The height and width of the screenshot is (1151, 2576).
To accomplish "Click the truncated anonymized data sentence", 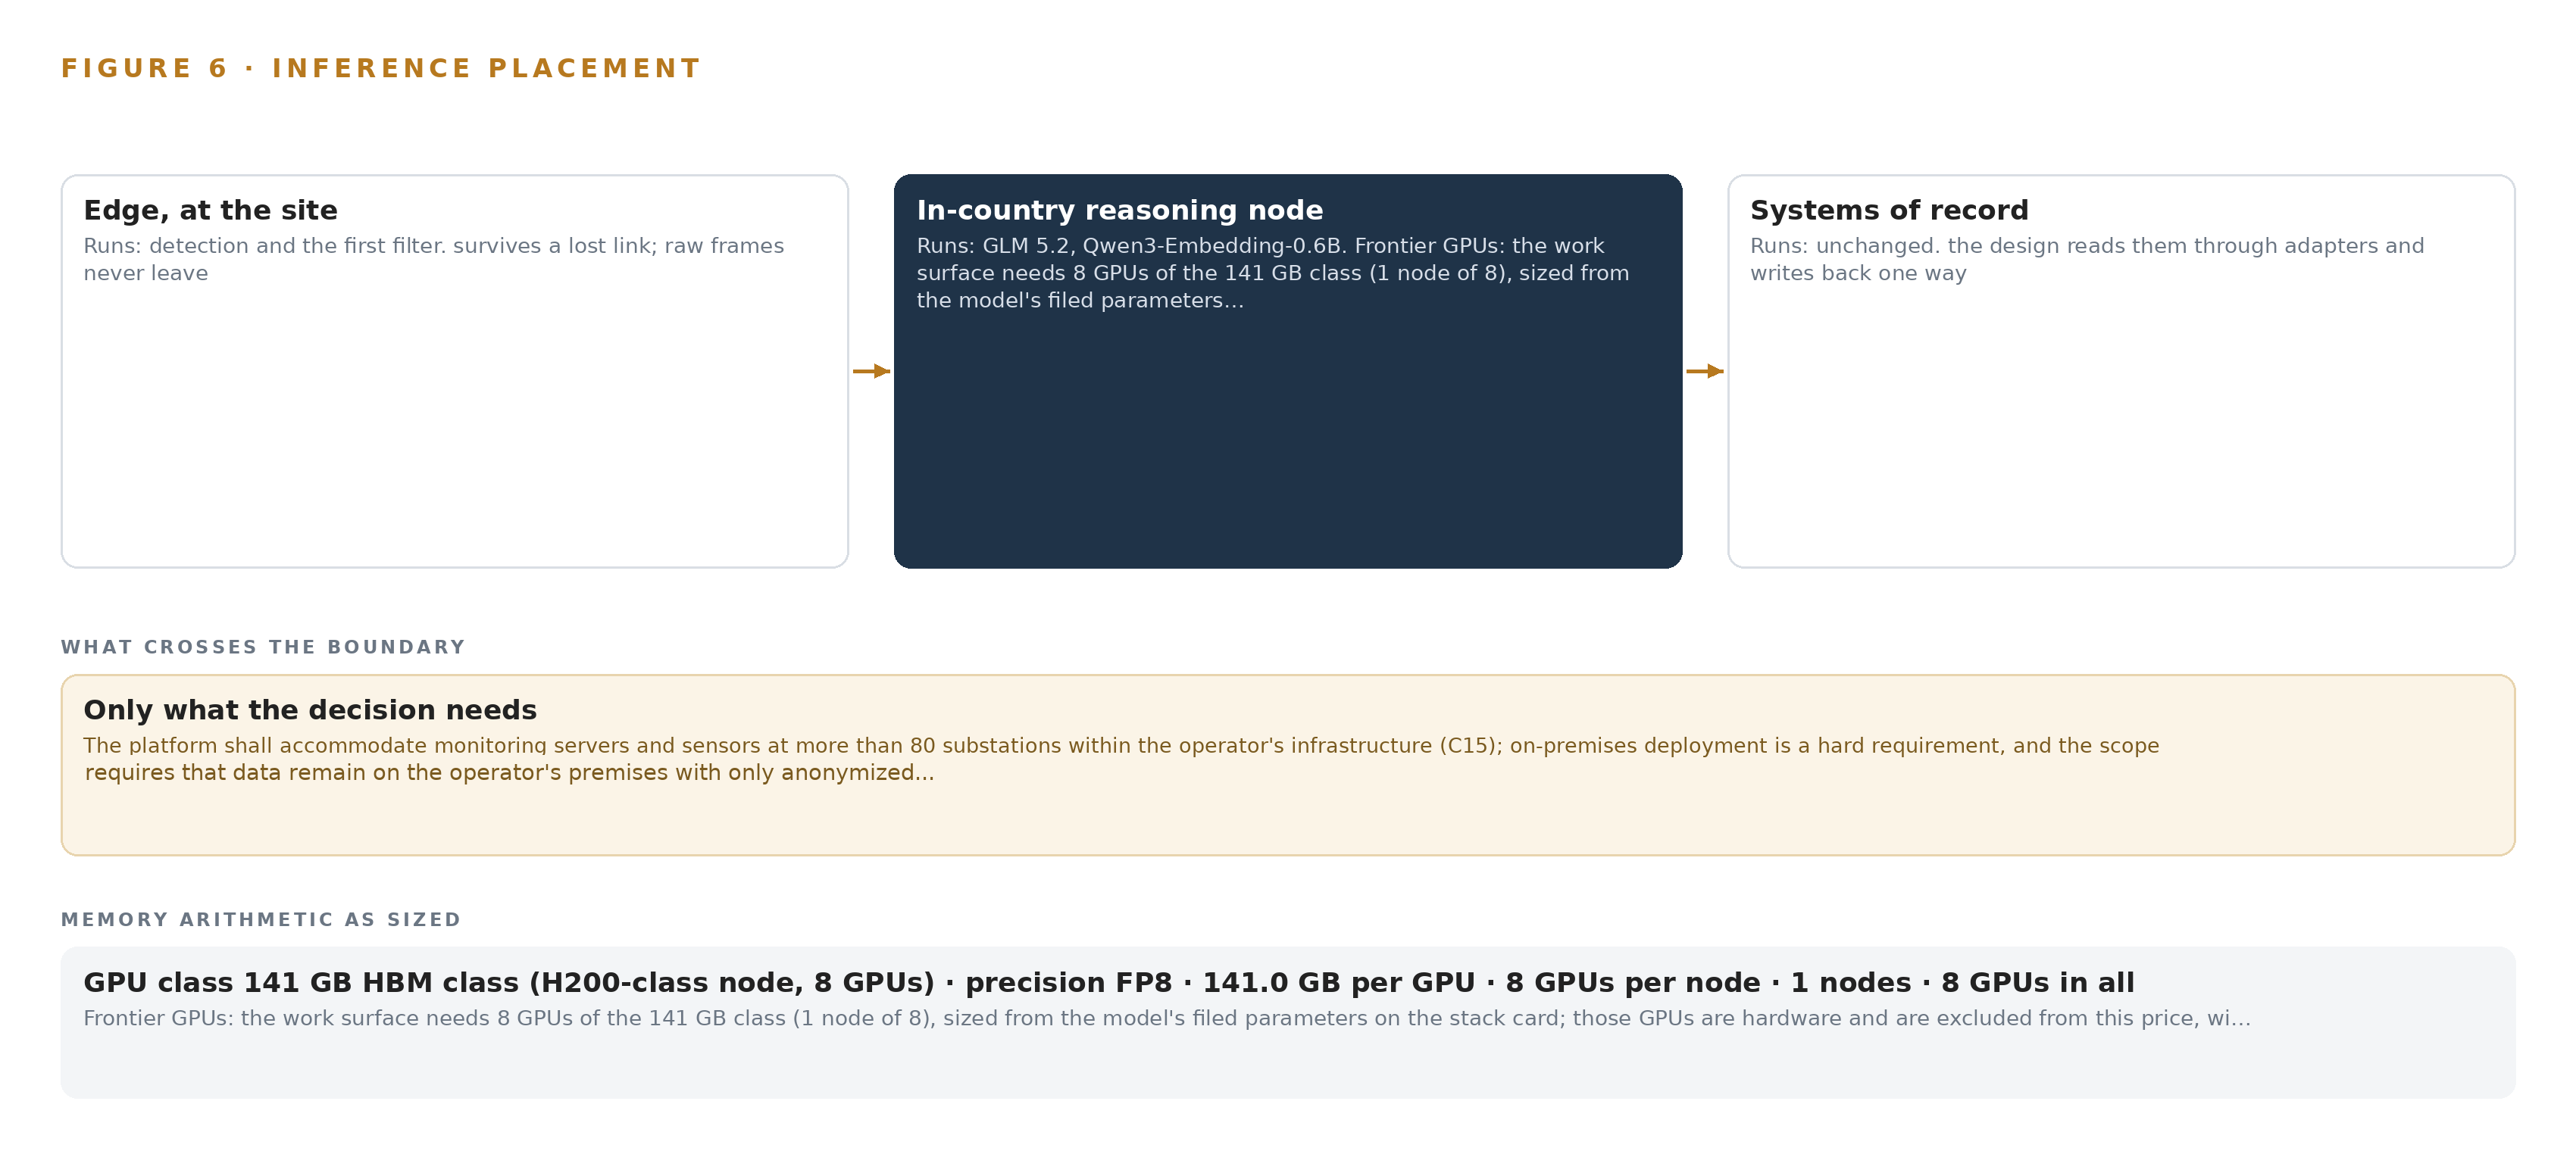I will [509, 772].
